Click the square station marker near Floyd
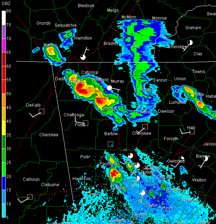216x224 pixels. 85,123
